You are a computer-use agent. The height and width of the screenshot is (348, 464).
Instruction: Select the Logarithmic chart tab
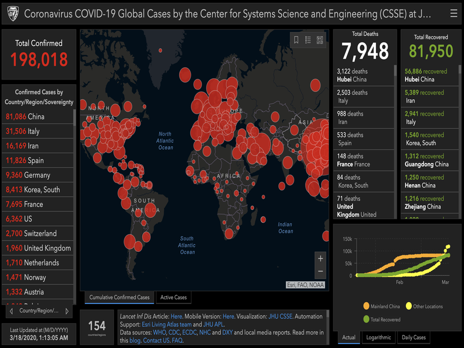coord(379,338)
